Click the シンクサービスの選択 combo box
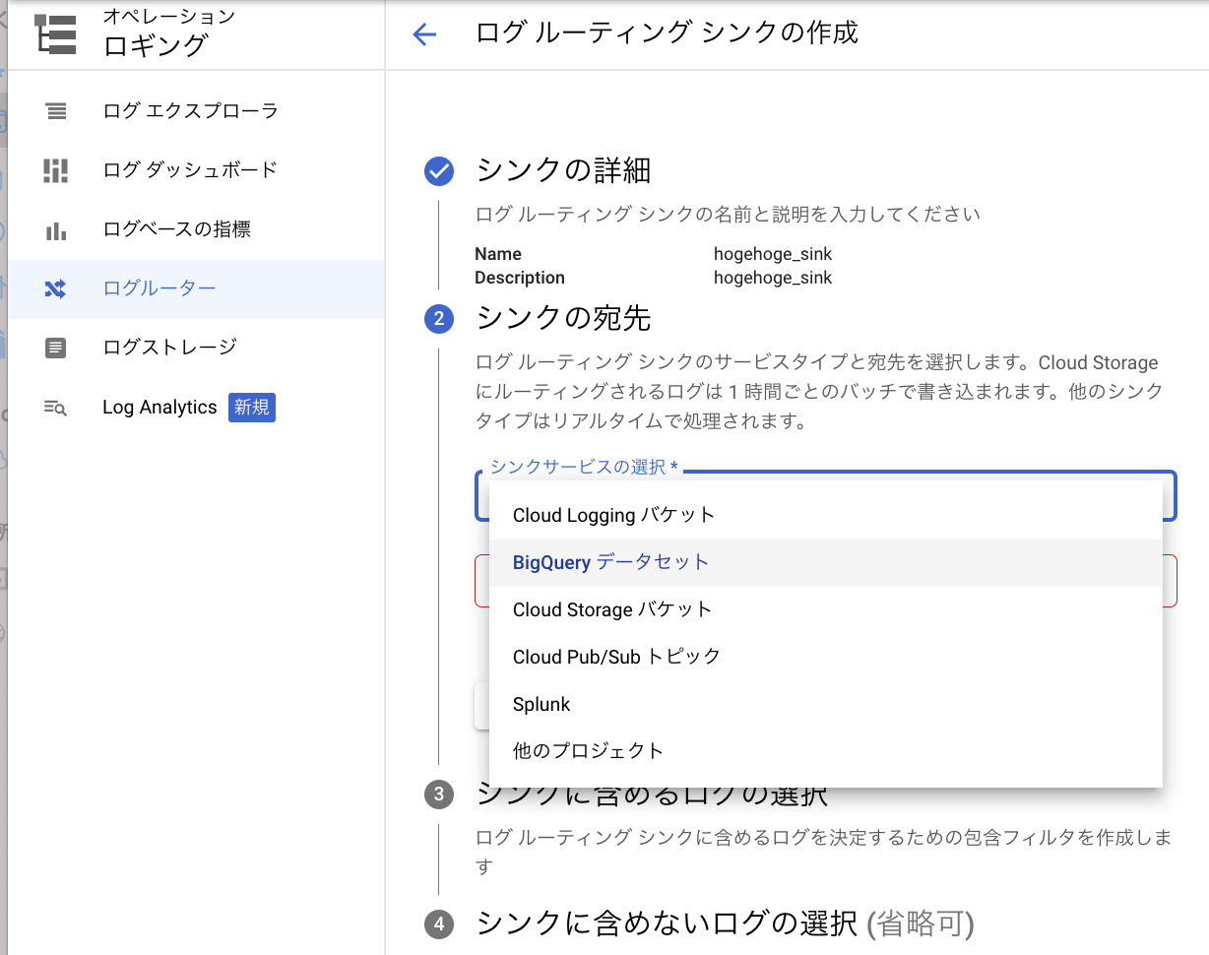The image size is (1209, 955). (826, 495)
